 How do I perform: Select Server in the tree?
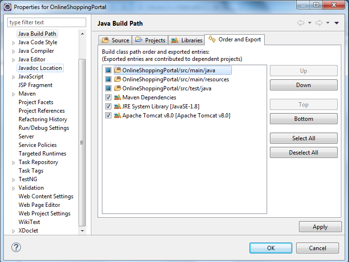coord(26,136)
